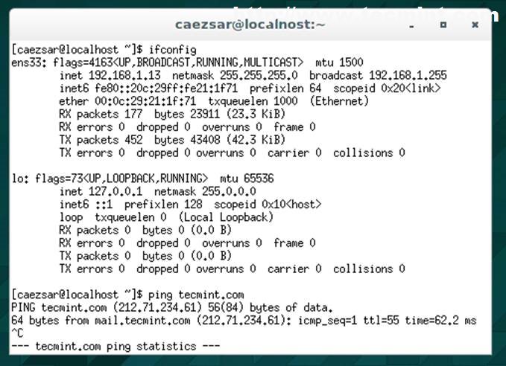This screenshot has width=506, height=366.
Task: Click the loopback address 127.0.0.1
Action: 116,191
